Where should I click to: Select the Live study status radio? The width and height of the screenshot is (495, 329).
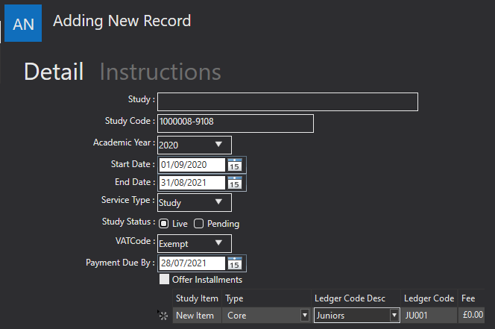[163, 224]
